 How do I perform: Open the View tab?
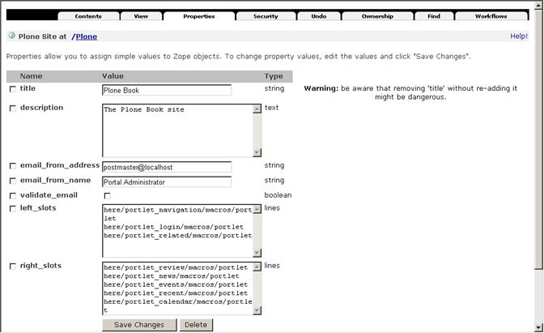[x=141, y=16]
